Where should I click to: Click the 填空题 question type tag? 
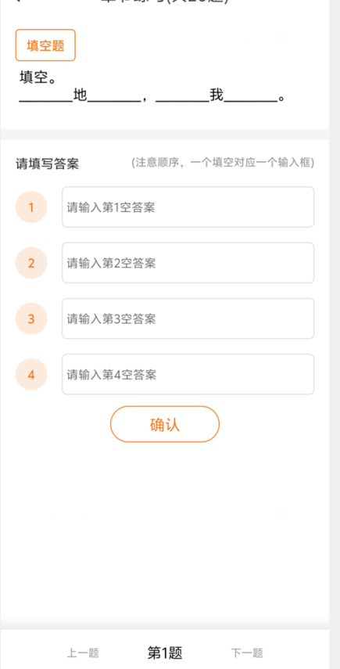click(x=45, y=45)
